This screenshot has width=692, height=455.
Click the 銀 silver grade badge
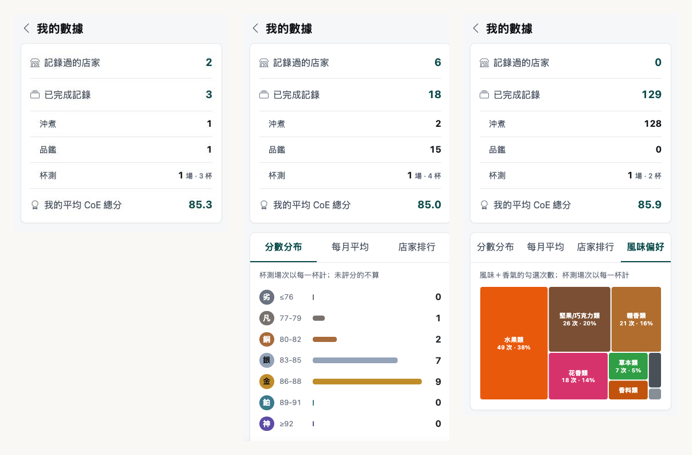[267, 360]
